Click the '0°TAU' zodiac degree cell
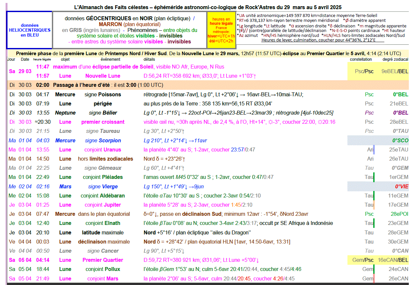Image resolution: width=415 pixels, height=285 pixels. click(x=400, y=131)
